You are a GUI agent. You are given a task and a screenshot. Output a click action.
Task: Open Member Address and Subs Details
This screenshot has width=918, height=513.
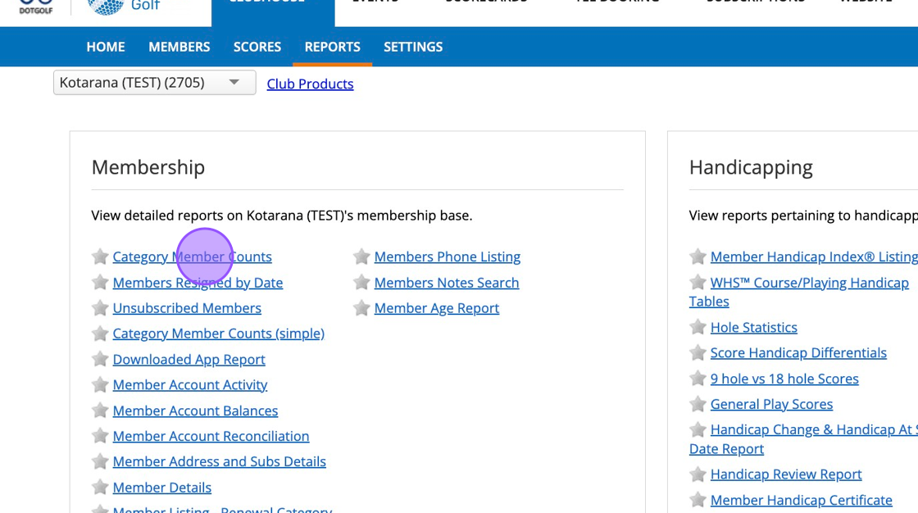pos(220,461)
